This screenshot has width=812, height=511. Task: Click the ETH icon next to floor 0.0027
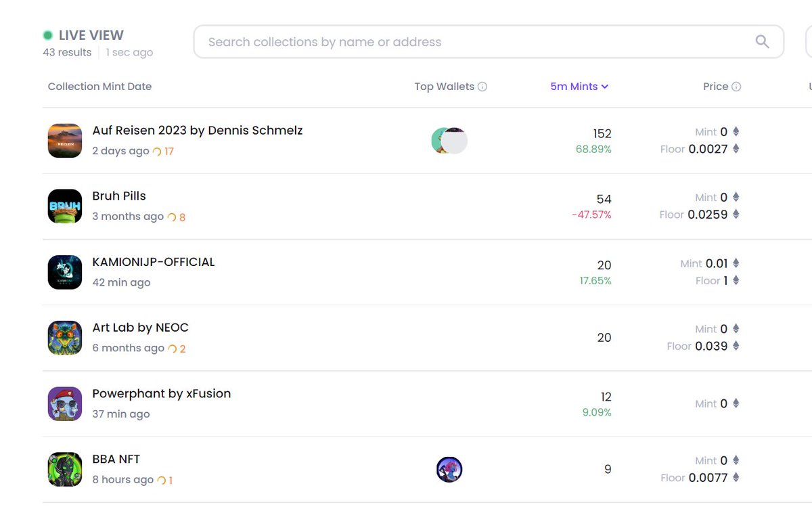click(x=736, y=149)
